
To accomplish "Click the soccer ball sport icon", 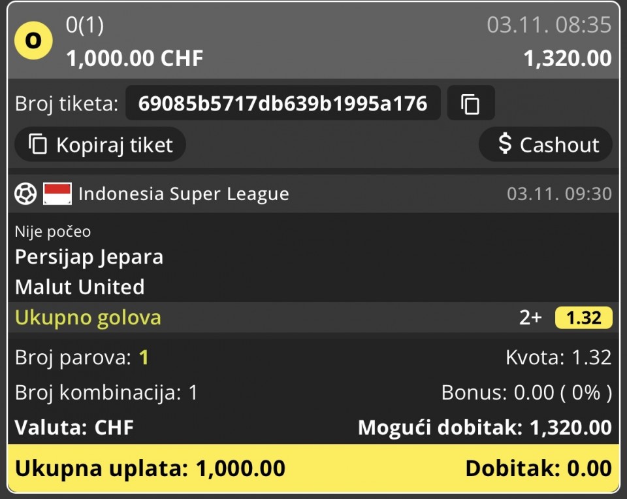I will coord(25,194).
